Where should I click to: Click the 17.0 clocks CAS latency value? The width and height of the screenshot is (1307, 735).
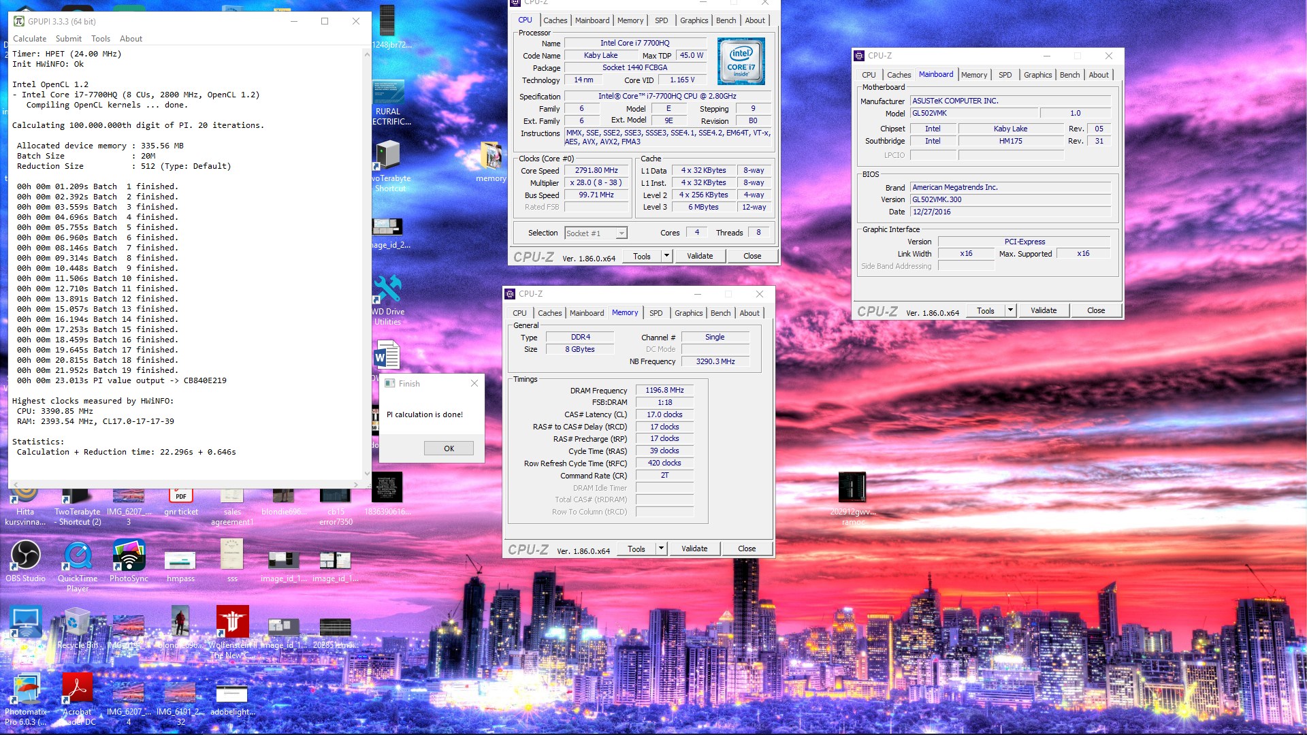(x=664, y=414)
